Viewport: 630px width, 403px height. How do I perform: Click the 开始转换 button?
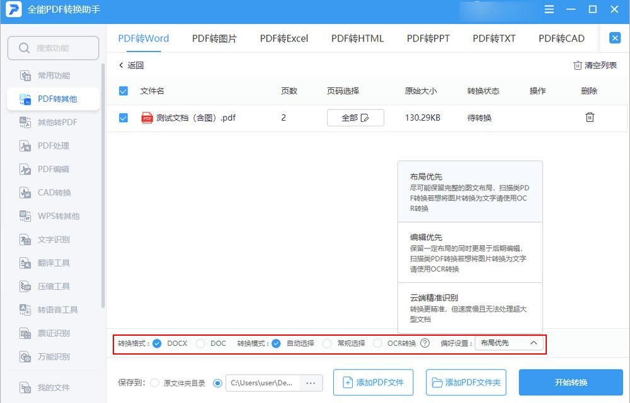(x=571, y=382)
